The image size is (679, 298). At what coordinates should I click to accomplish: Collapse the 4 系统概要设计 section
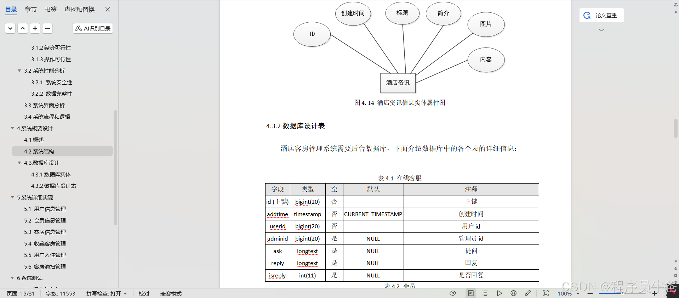pos(12,128)
